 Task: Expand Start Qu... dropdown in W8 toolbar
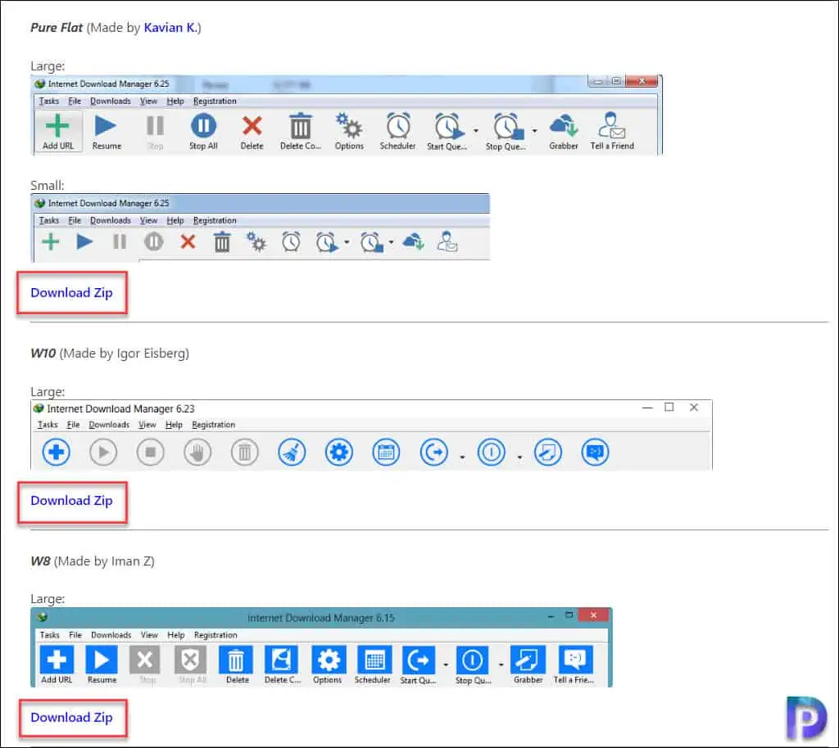[446, 665]
